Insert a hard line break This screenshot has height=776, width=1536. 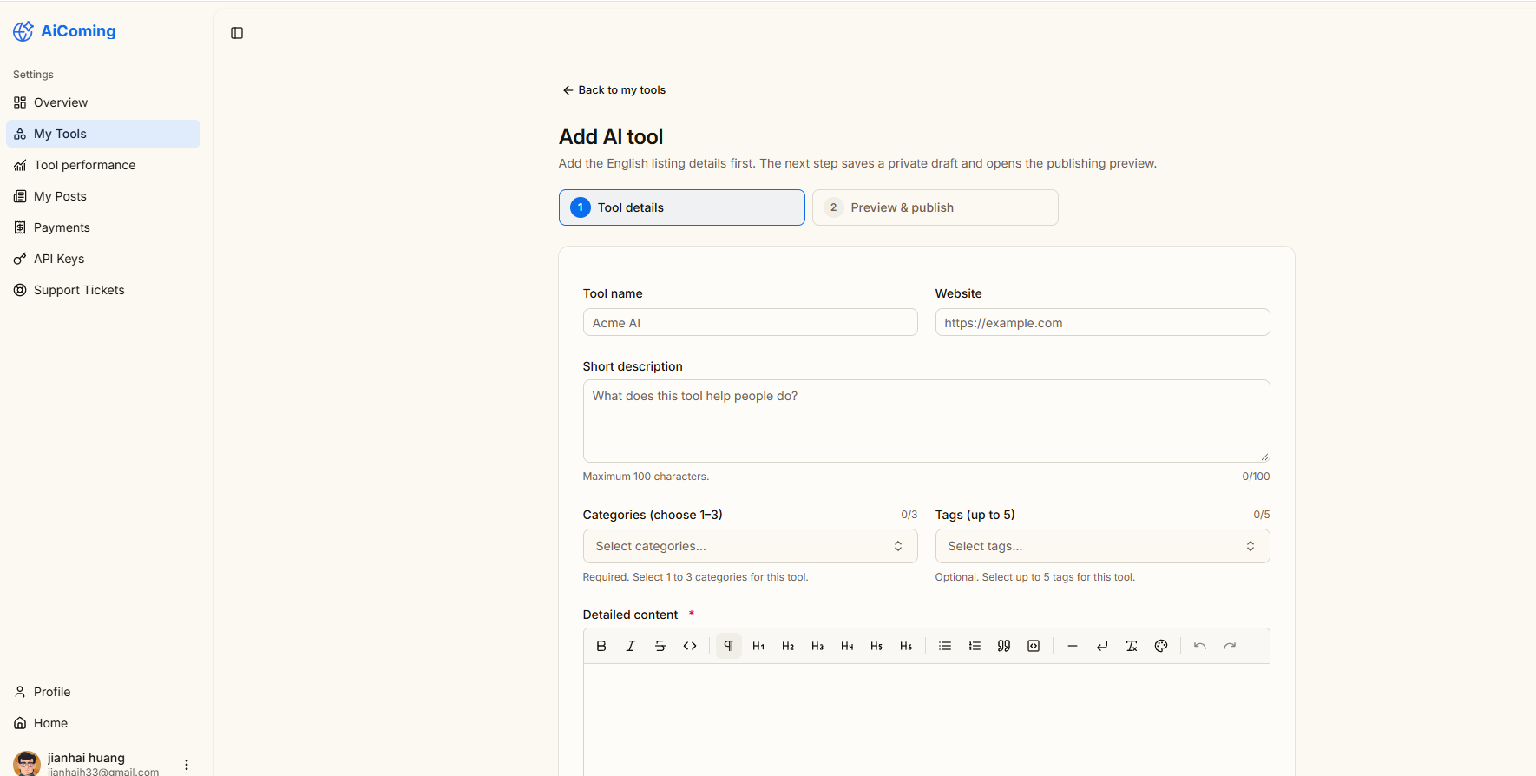(x=1102, y=646)
